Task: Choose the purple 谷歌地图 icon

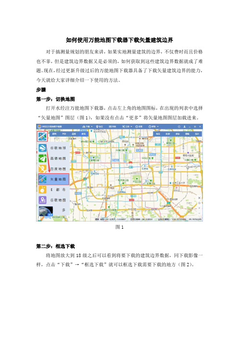Action: pyautogui.click(x=42, y=200)
